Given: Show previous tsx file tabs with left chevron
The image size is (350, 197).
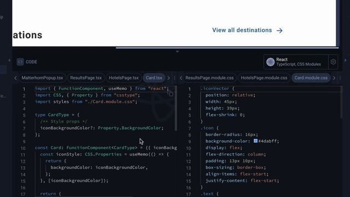Looking at the screenshot, I should coord(15,78).
